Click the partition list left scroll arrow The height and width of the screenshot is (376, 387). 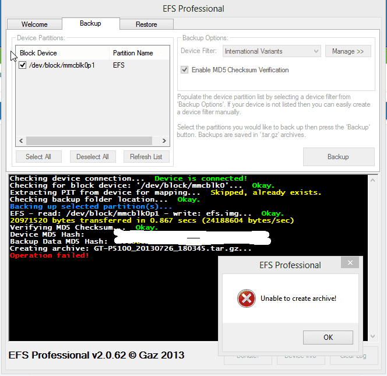click(x=21, y=140)
